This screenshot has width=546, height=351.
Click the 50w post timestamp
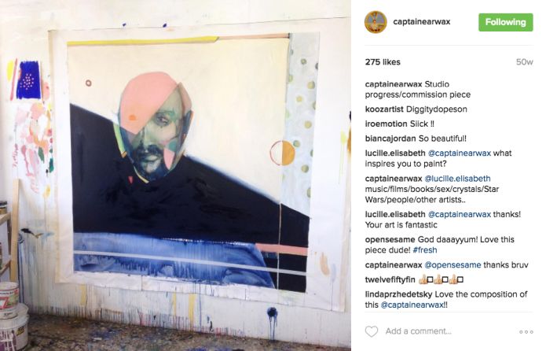click(x=525, y=62)
